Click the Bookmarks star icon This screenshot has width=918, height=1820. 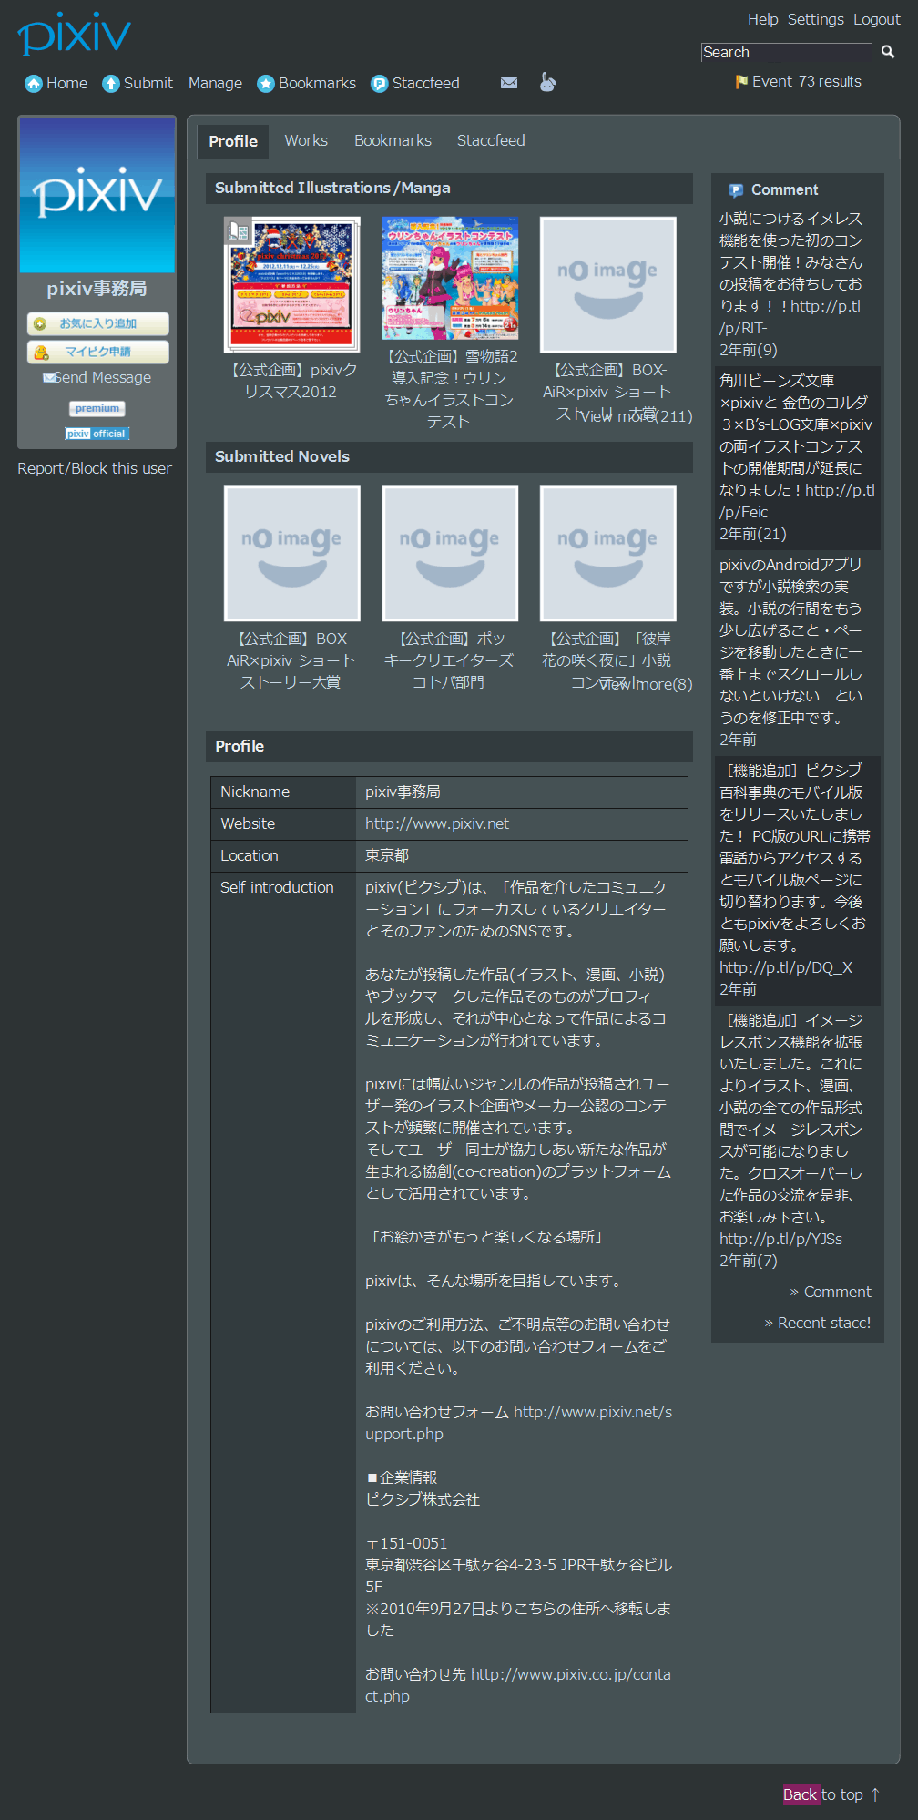tap(266, 84)
